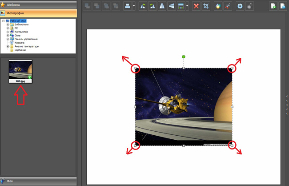
Task: Select Компьютер in folder tree
Action: [21, 32]
